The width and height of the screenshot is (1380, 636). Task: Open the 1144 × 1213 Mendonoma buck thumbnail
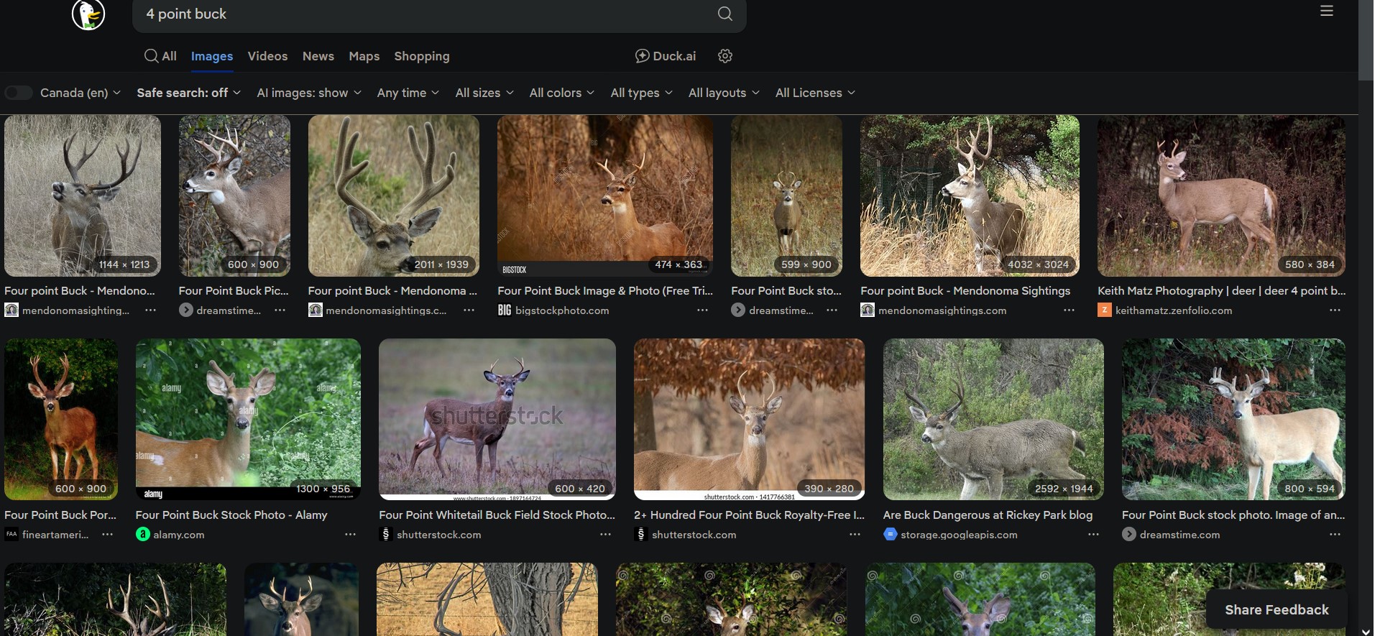coord(83,196)
